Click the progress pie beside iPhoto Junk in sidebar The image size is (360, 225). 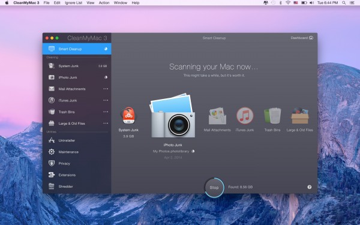[x=106, y=77]
